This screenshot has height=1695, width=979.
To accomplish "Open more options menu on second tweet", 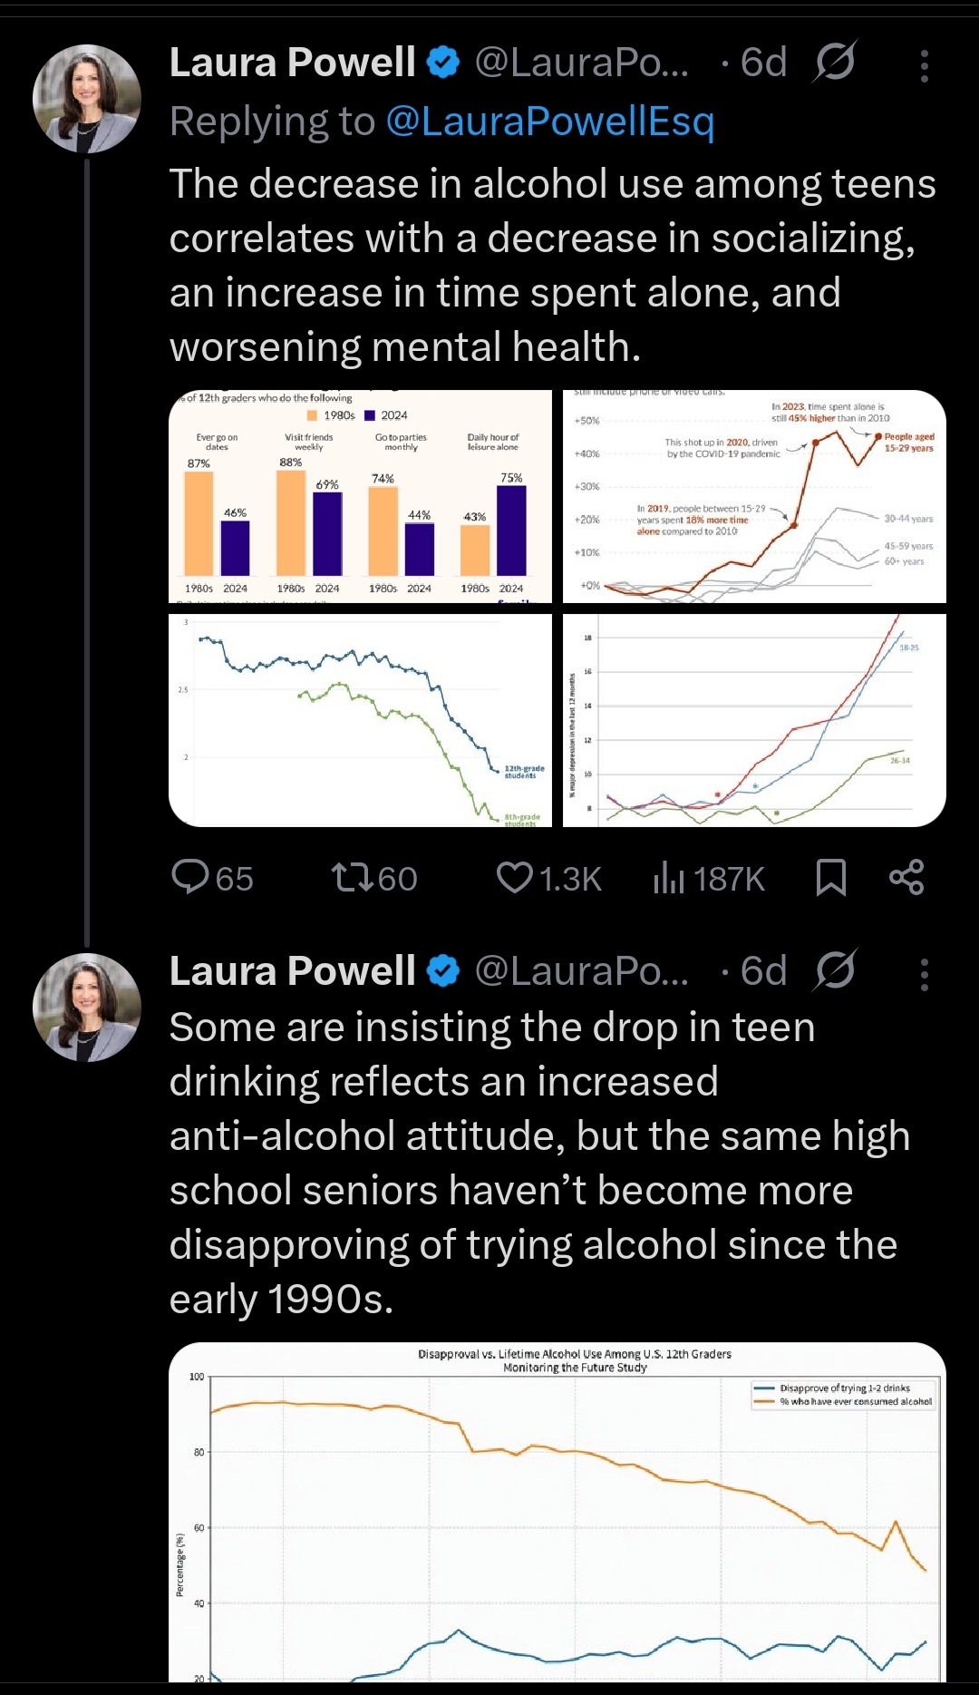I will [x=924, y=975].
